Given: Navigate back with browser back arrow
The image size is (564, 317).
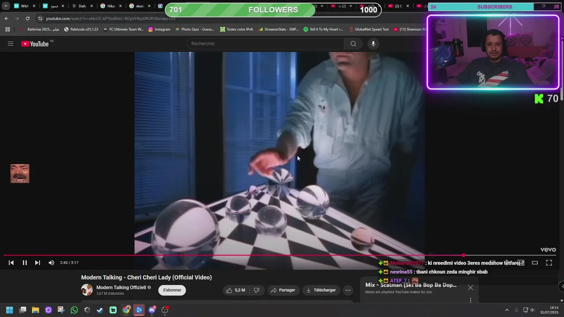Looking at the screenshot, I should (x=6, y=18).
